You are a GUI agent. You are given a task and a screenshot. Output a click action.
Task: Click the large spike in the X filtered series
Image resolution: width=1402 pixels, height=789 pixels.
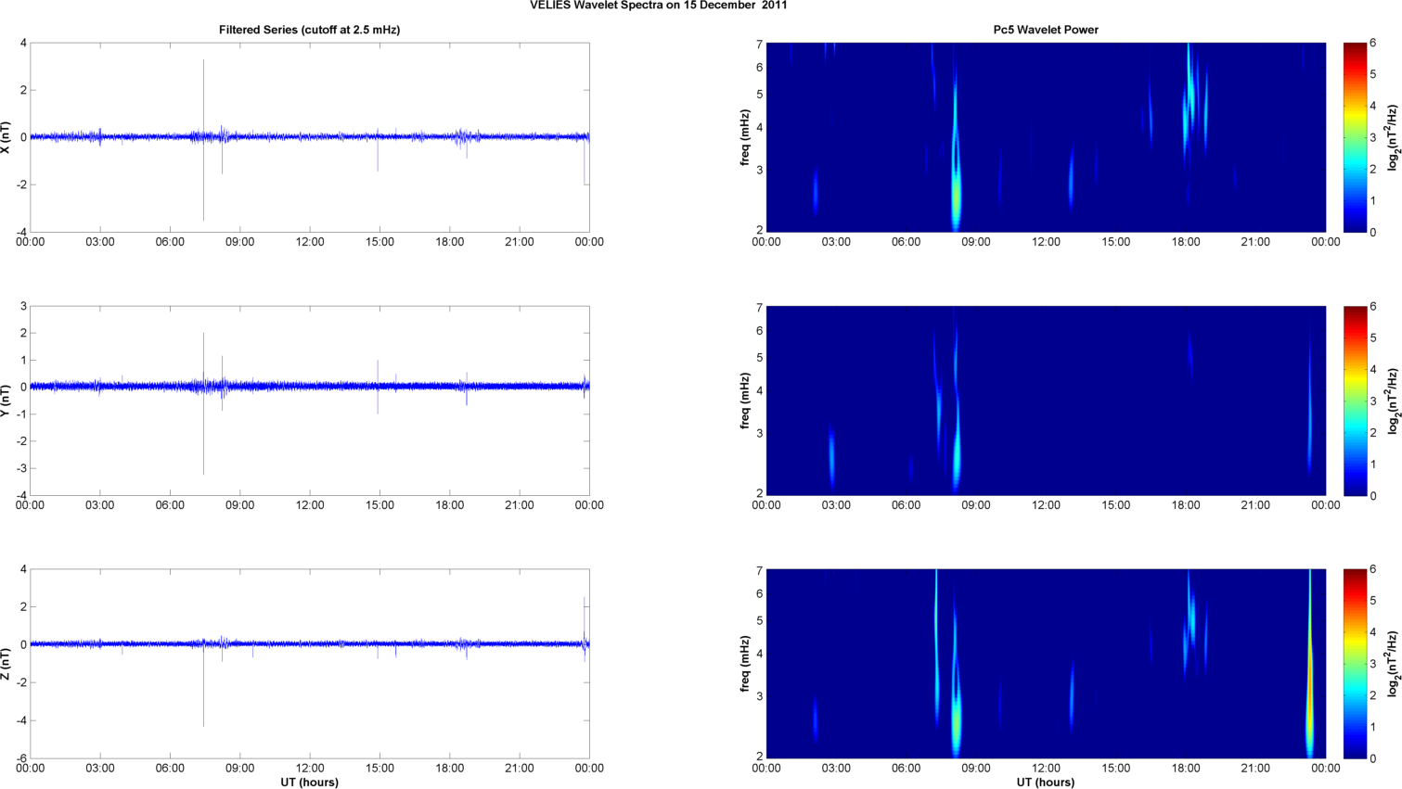tap(203, 139)
